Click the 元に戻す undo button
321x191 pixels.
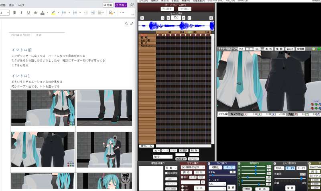tap(167, 9)
